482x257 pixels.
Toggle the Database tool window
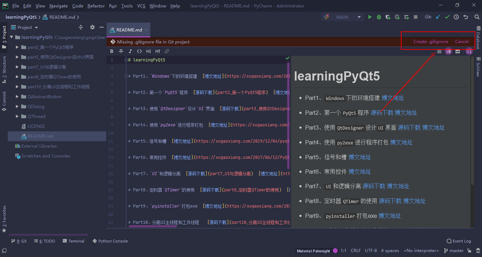pos(478,38)
